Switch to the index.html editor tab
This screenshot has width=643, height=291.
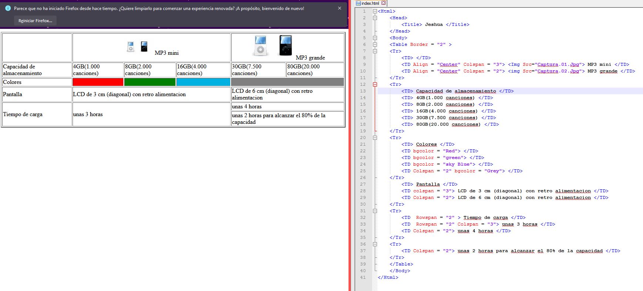[x=370, y=3]
